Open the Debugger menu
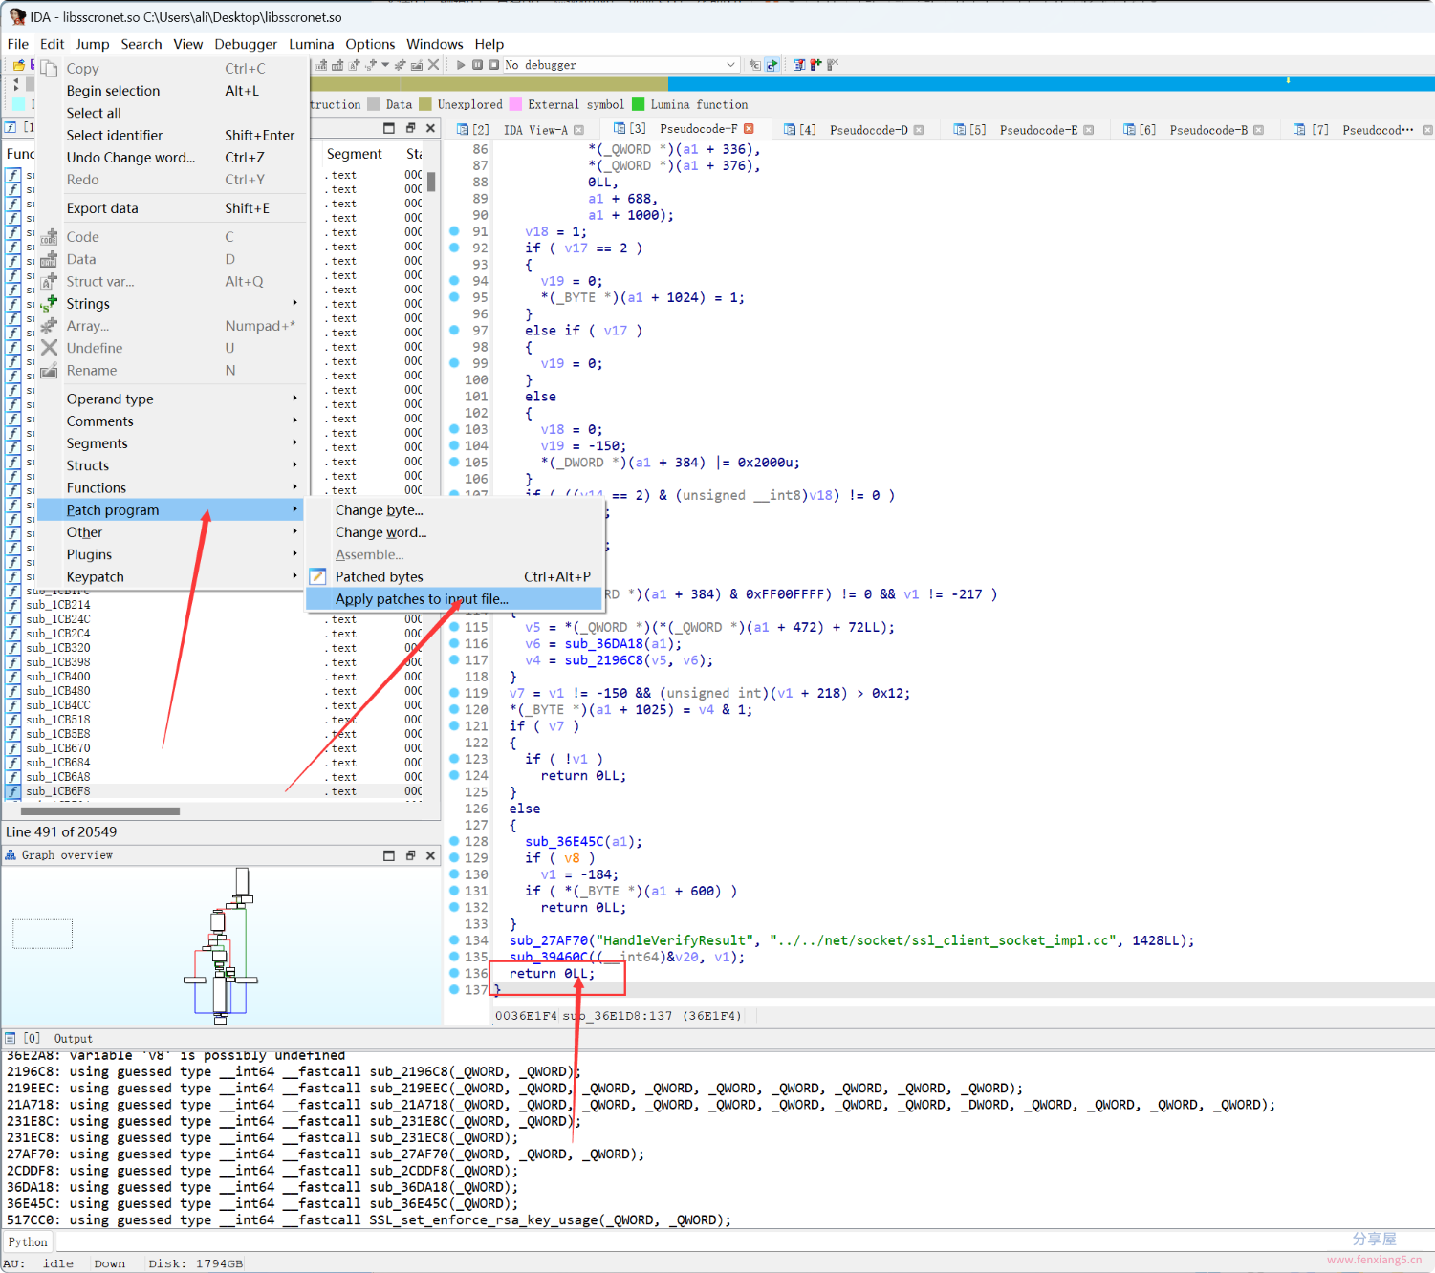Image resolution: width=1435 pixels, height=1273 pixels. pyautogui.click(x=246, y=44)
